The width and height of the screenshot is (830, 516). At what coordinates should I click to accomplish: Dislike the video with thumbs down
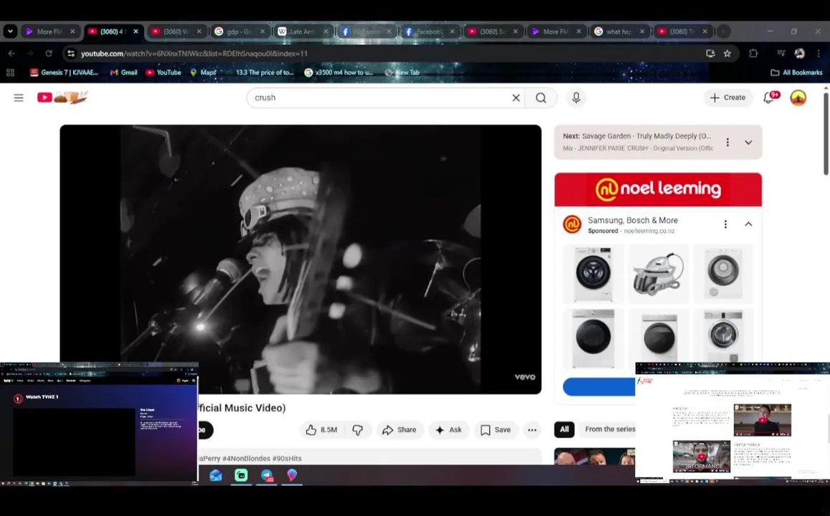pyautogui.click(x=358, y=430)
